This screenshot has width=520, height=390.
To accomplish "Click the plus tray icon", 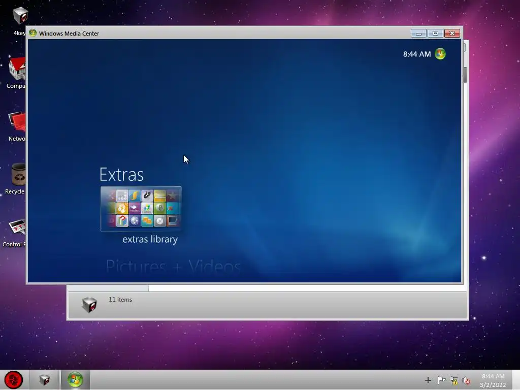I will [x=428, y=380].
